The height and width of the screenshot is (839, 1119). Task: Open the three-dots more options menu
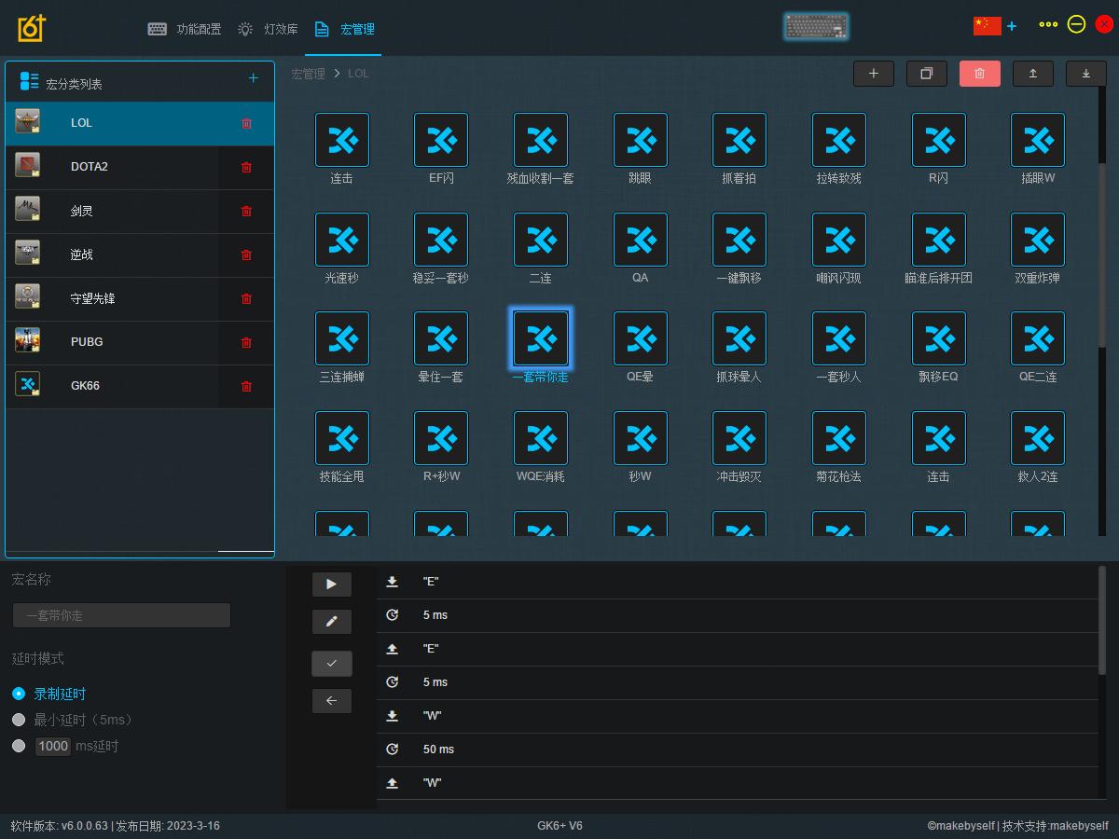(x=1048, y=25)
